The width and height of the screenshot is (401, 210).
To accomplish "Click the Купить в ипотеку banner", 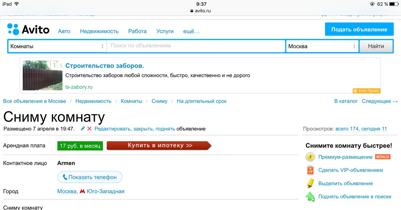I will coord(159,145).
